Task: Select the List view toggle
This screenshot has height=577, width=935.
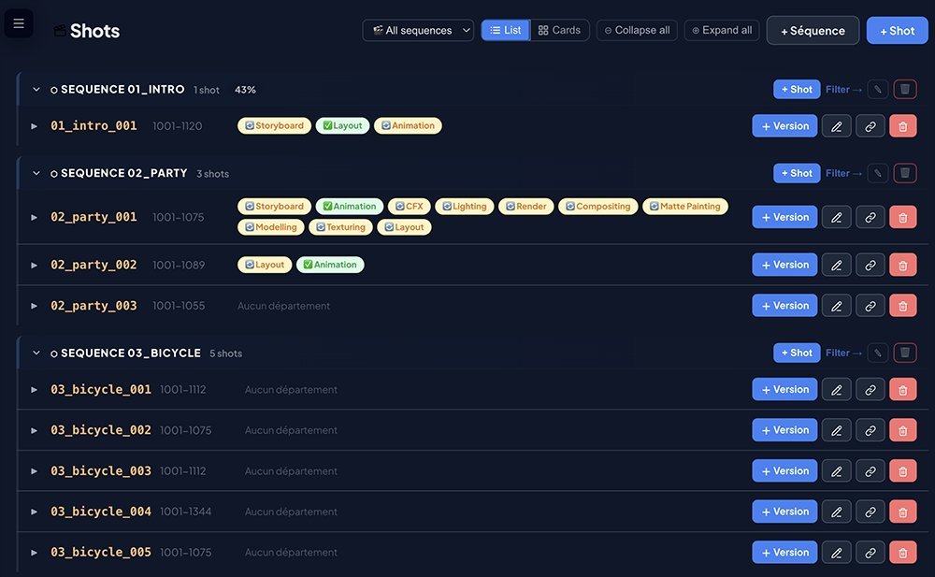Action: 506,30
